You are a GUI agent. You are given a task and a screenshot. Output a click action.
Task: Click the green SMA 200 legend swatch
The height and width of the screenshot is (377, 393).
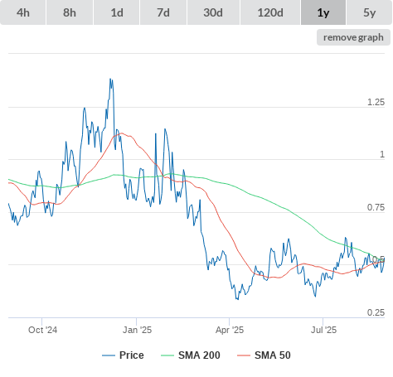167,355
